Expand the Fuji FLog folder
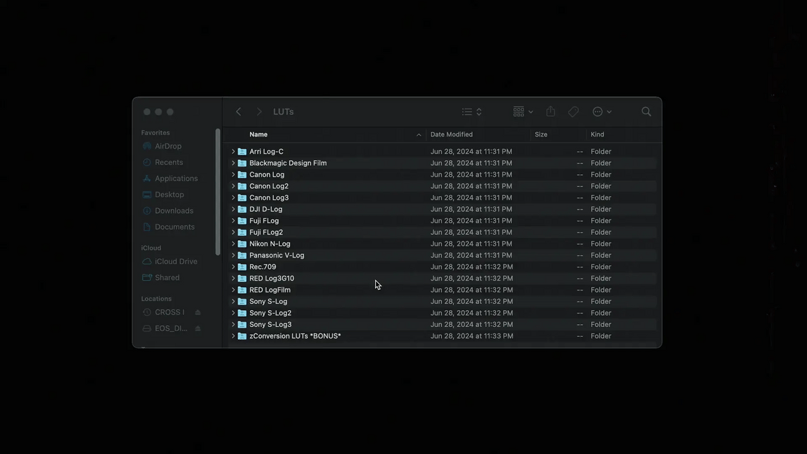 pyautogui.click(x=233, y=221)
